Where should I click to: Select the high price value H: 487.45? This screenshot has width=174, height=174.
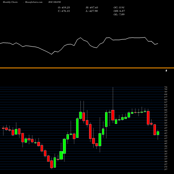92,8
